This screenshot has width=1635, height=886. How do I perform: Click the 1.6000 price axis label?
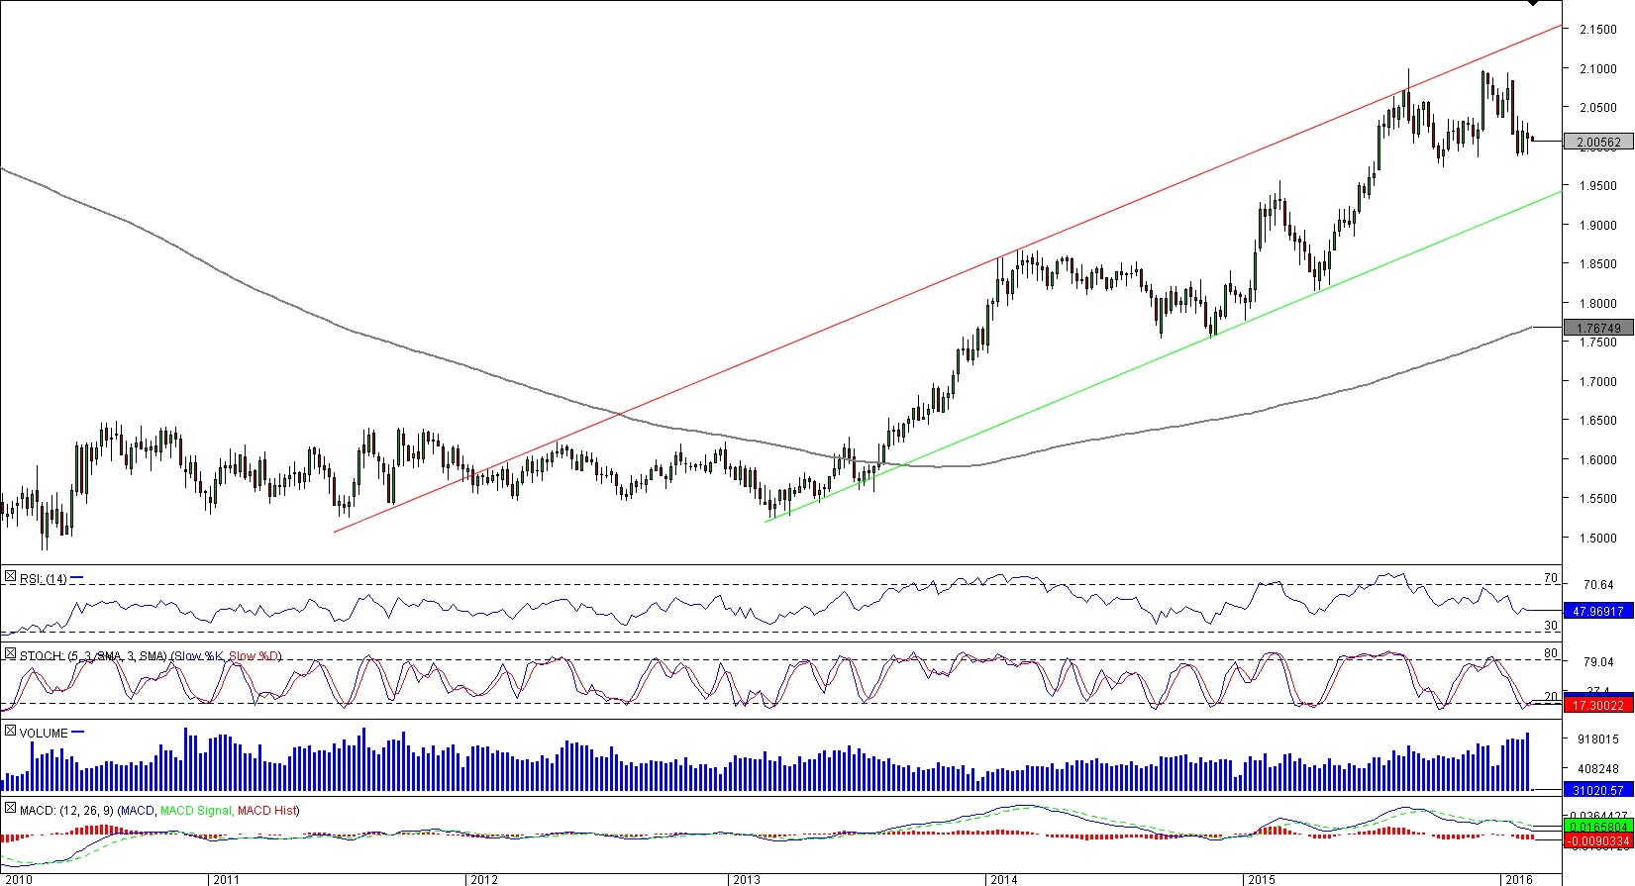tap(1598, 459)
